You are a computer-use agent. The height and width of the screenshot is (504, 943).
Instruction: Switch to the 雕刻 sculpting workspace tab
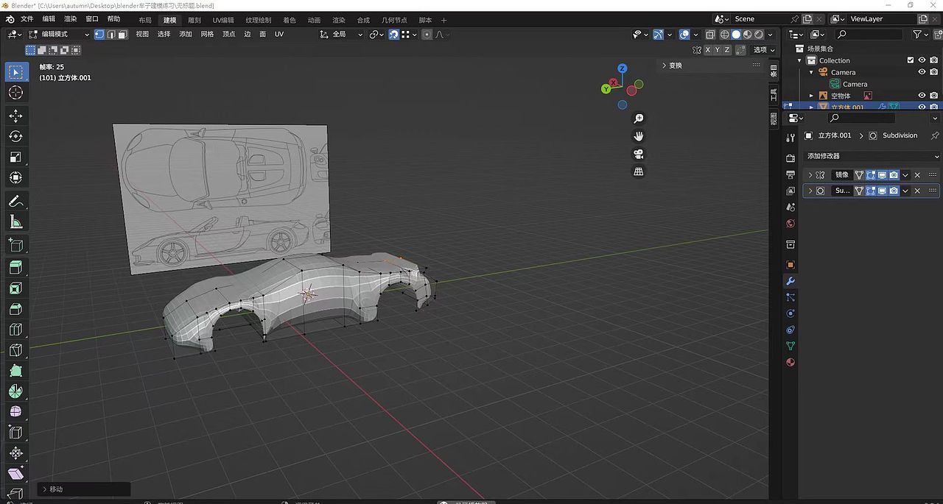point(194,20)
